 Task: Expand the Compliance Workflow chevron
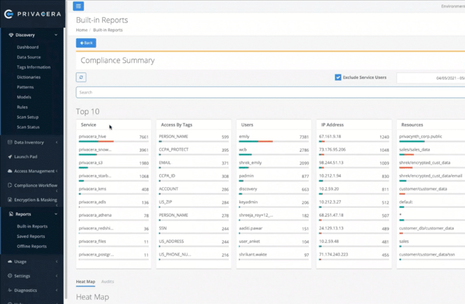56,191
